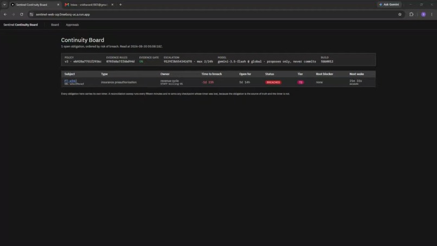Click the Continuity Board page heading
The image size is (437, 246).
tap(82, 40)
